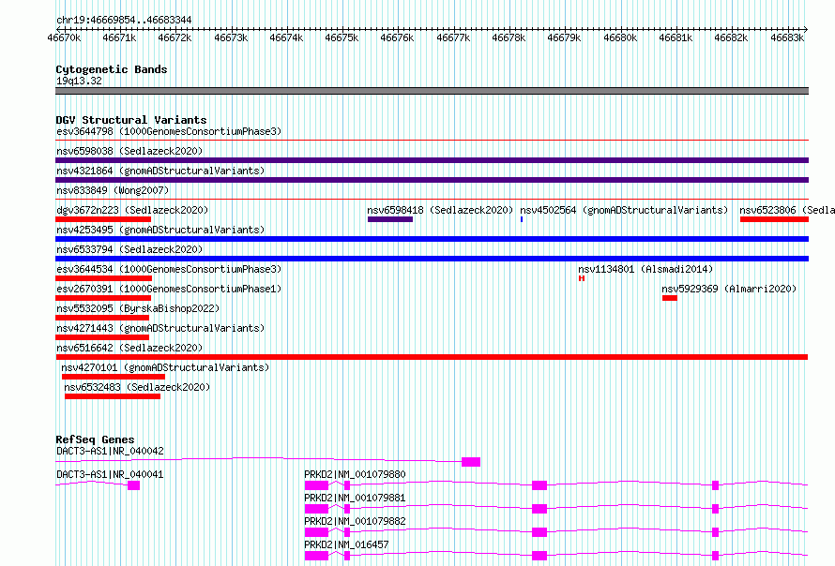The image size is (835, 566).
Task: Click the nsv6598418 purple variant bar
Action: [x=389, y=219]
